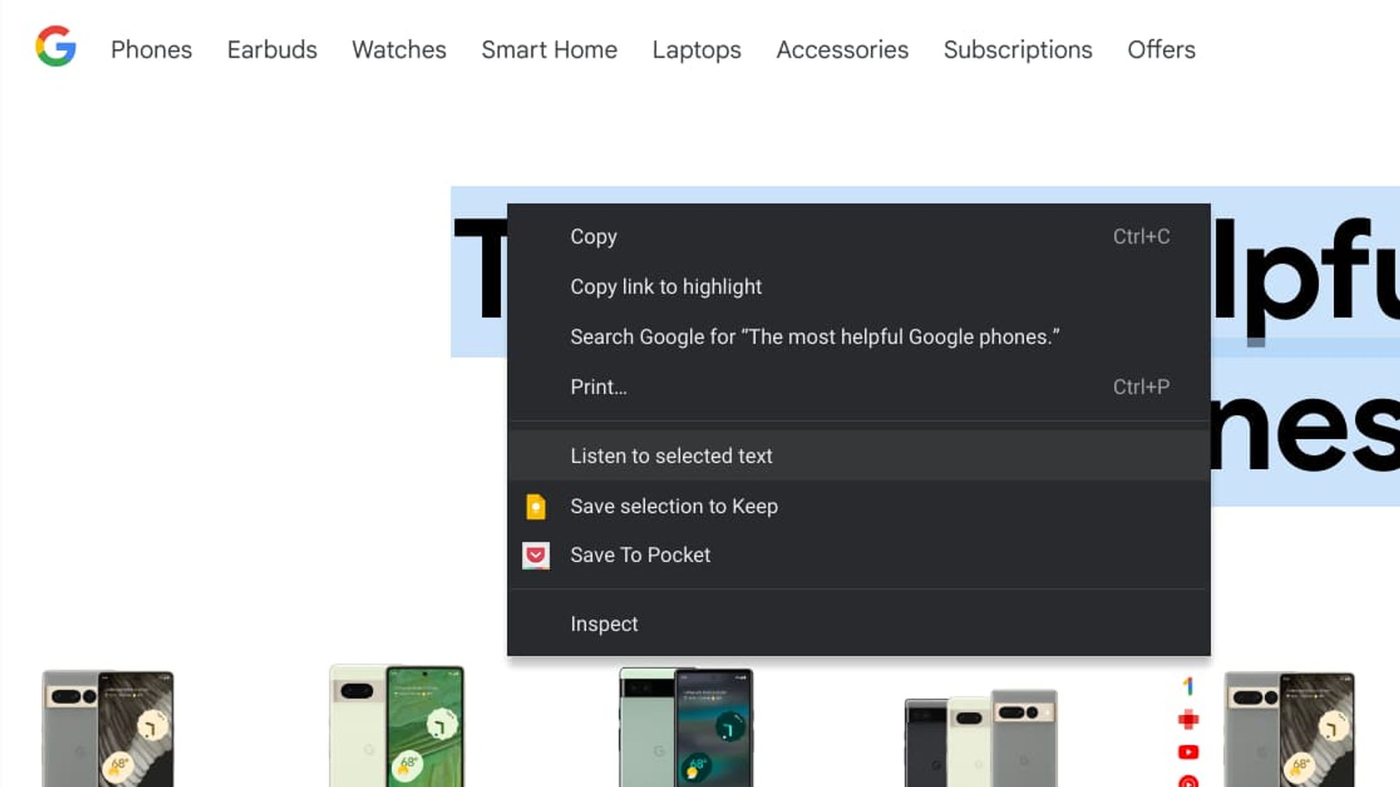Click the red cross Fitbit Premium icon
This screenshot has height=787, width=1400.
click(x=1188, y=719)
